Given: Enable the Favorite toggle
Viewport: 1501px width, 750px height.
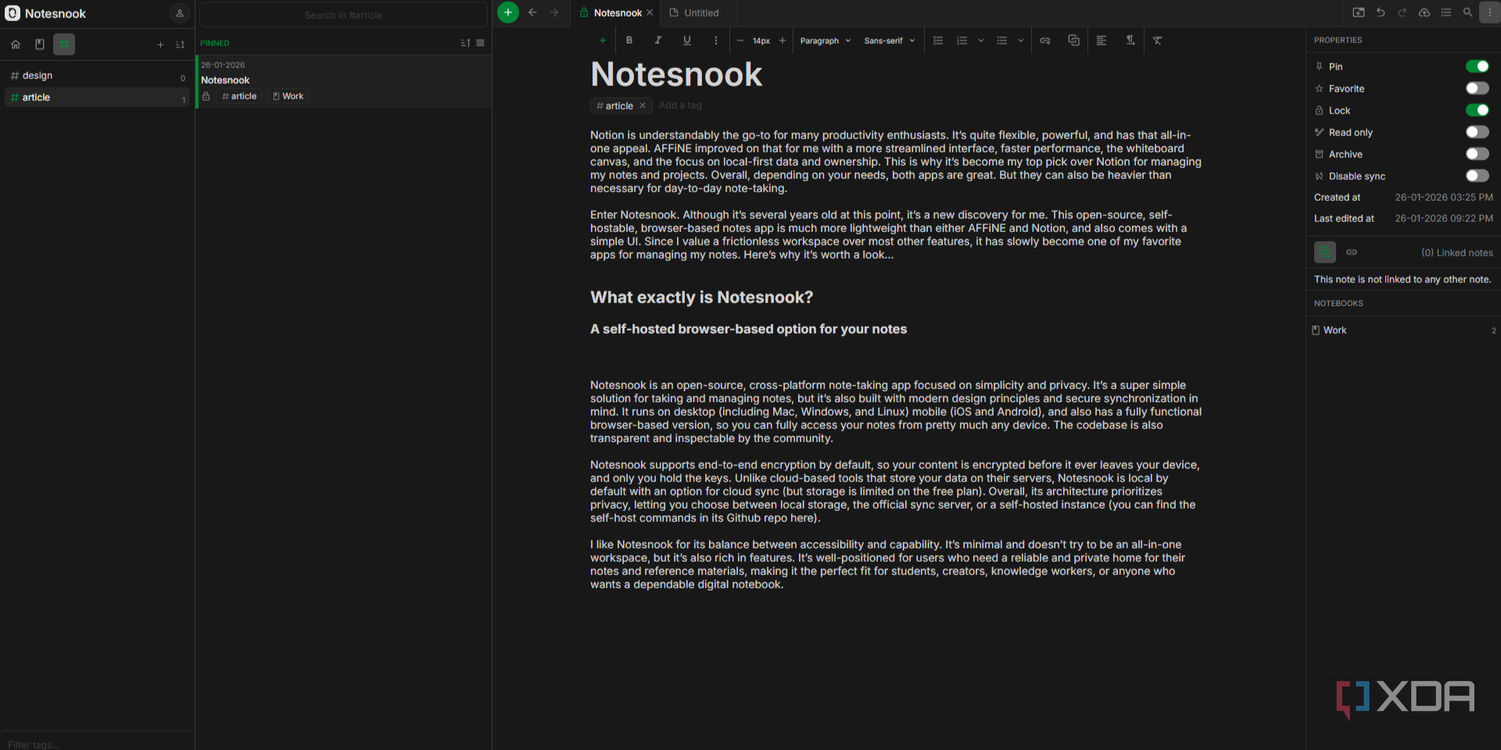Looking at the screenshot, I should [1477, 88].
